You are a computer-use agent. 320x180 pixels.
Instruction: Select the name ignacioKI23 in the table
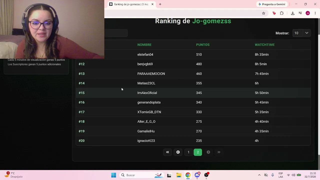pyautogui.click(x=146, y=141)
